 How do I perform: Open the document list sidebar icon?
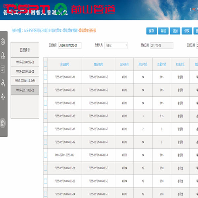coord(3,69)
